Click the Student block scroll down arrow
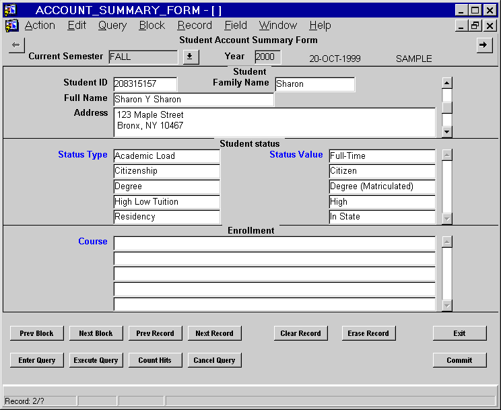The image size is (501, 410). click(447, 132)
